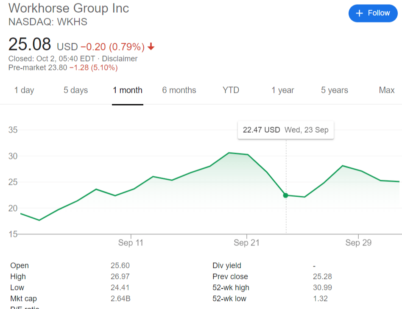Click the Sep 11 axis label
The image size is (402, 309).
(x=131, y=242)
